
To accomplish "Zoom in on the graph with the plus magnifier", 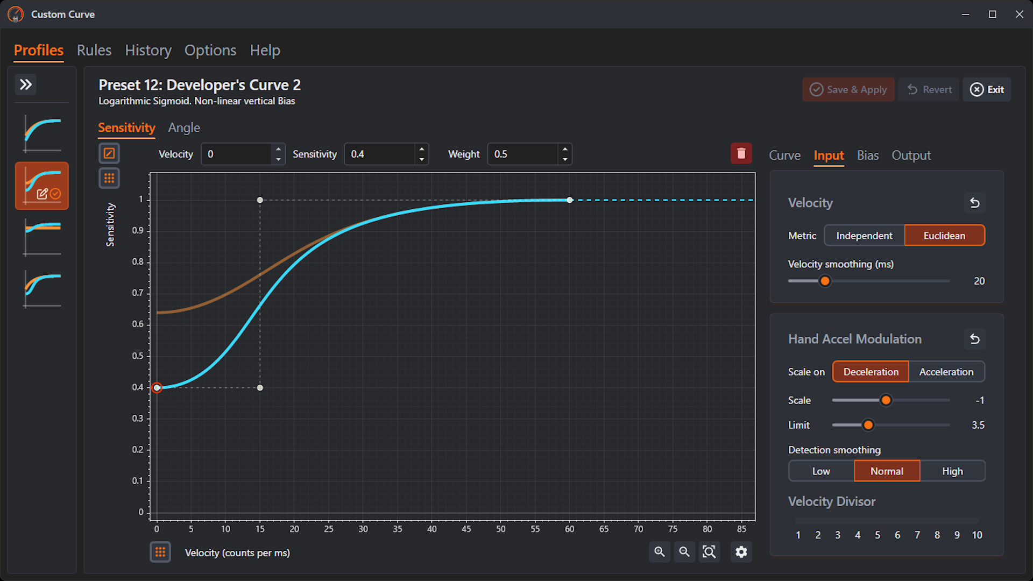I will (659, 552).
